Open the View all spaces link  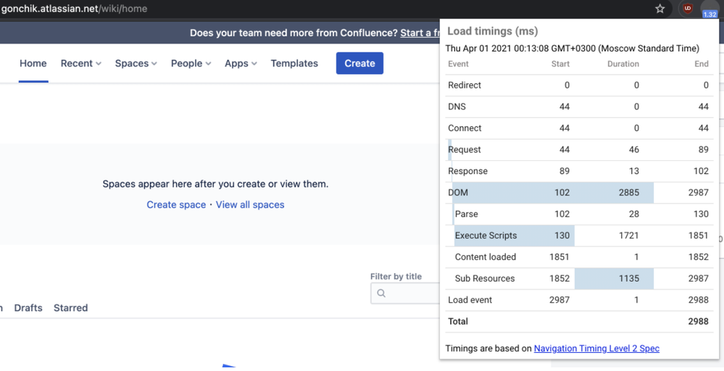pos(250,205)
